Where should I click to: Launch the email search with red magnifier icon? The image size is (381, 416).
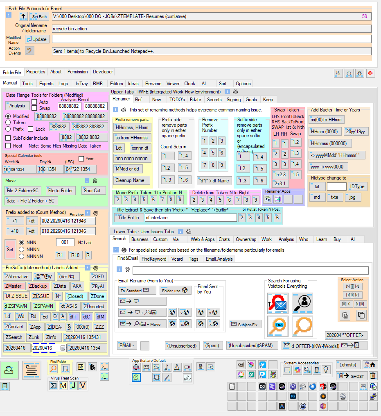pyautogui.click(x=278, y=303)
